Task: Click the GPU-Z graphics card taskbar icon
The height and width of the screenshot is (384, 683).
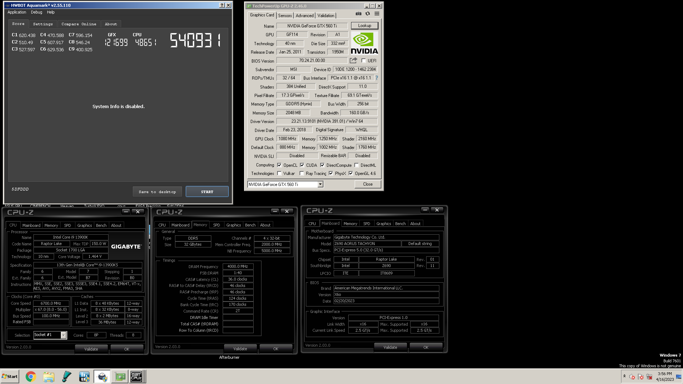Action: pyautogui.click(x=120, y=377)
